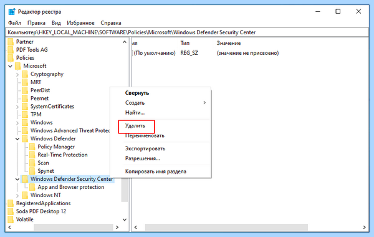Select the Real-Time Protection folder icon

click(x=32, y=155)
